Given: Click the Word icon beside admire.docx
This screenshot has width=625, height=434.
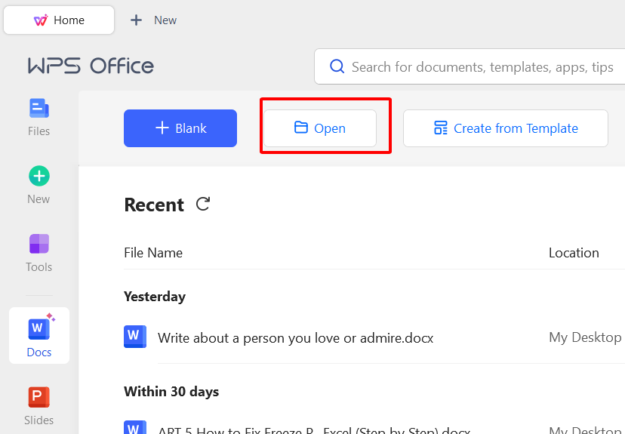Looking at the screenshot, I should click(135, 337).
